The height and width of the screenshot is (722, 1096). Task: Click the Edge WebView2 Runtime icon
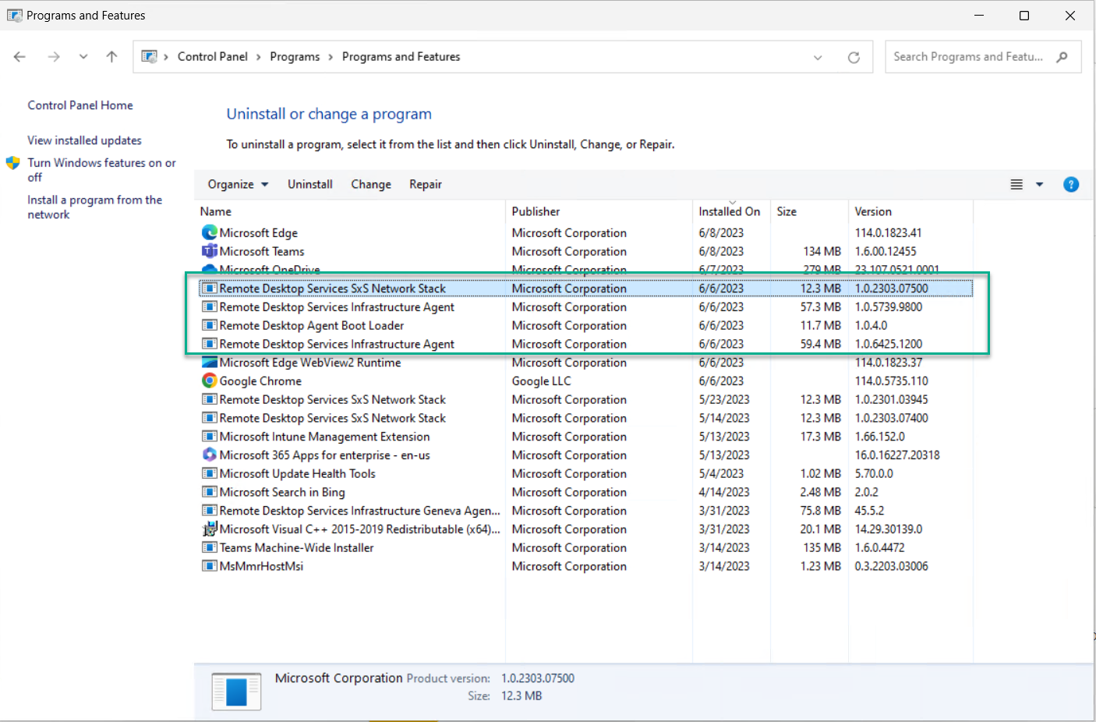209,362
